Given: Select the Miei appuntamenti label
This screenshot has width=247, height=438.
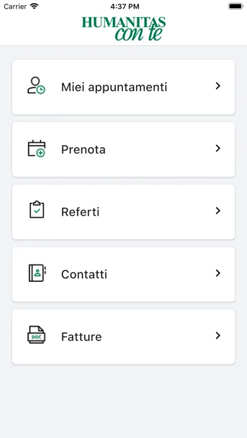Looking at the screenshot, I should point(114,87).
